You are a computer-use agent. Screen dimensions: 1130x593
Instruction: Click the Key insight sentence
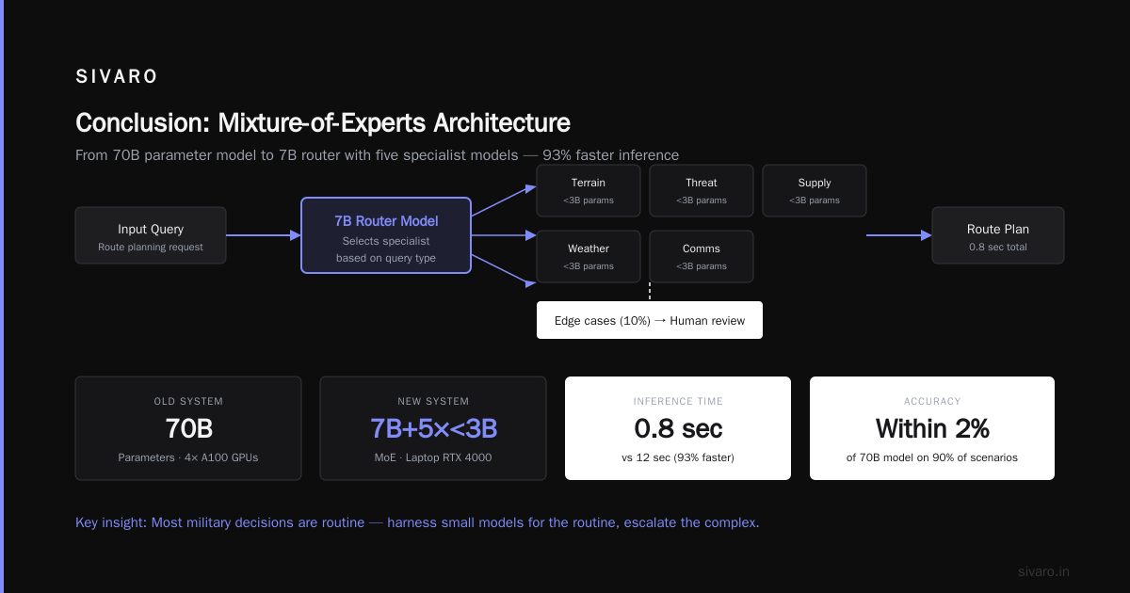pos(417,522)
